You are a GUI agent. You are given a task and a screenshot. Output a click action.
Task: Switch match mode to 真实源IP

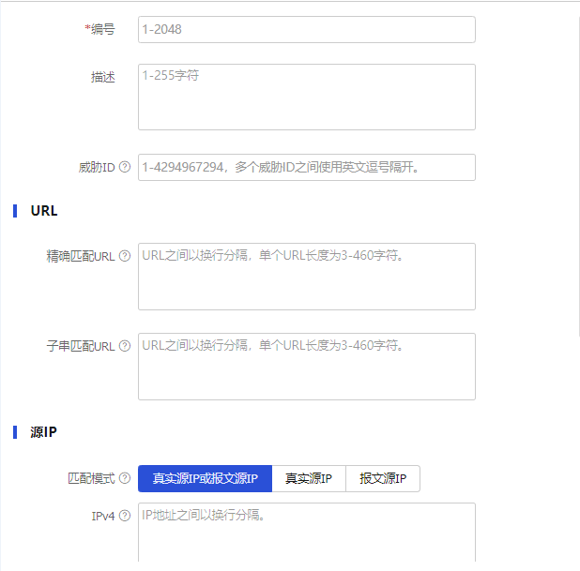click(309, 479)
